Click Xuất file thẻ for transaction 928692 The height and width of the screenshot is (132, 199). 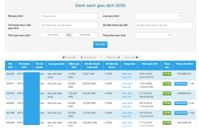pyautogui.click(x=181, y=103)
